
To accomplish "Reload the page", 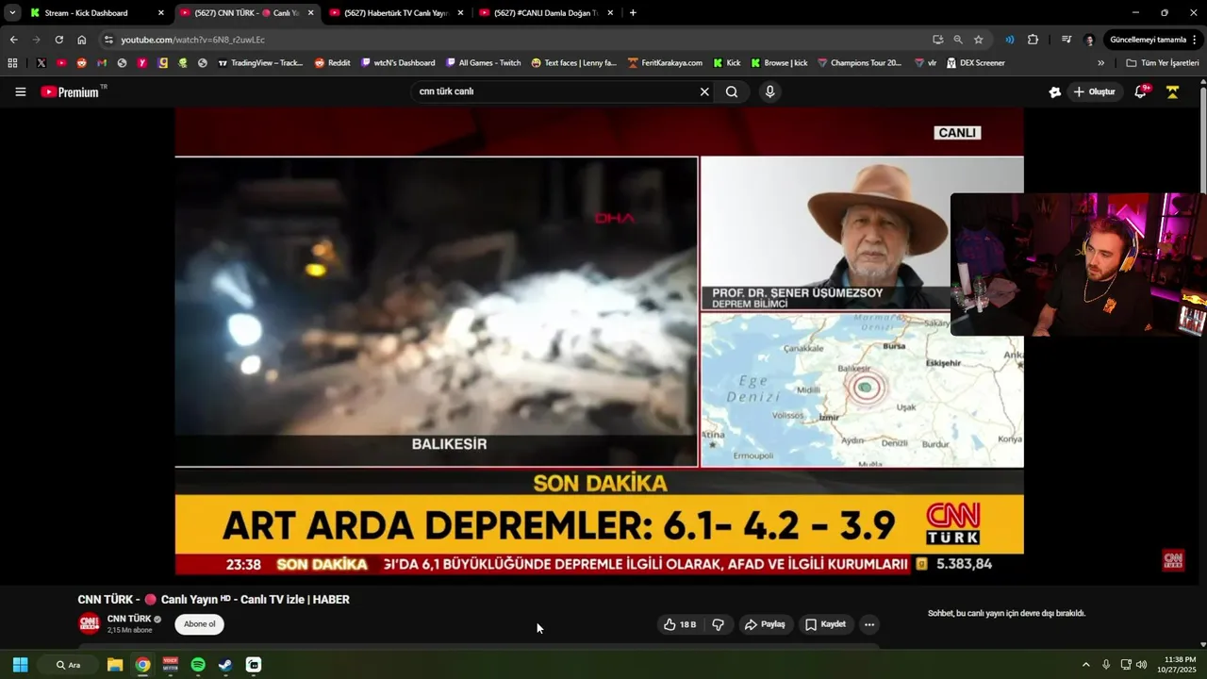I will (58, 40).
